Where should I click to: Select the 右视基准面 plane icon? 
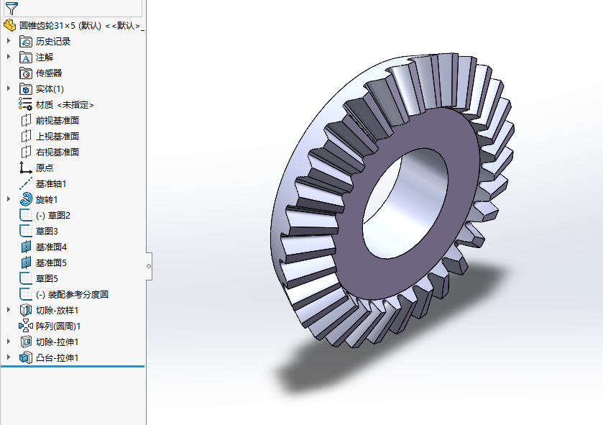click(25, 152)
